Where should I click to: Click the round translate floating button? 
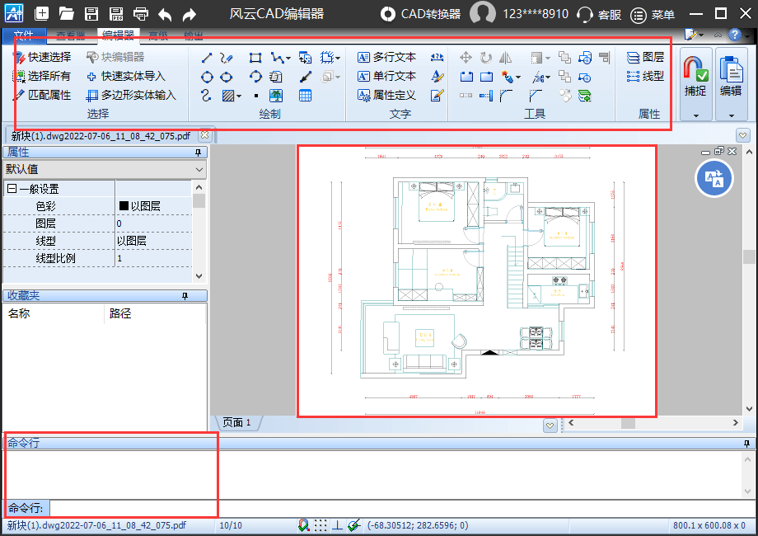[714, 178]
